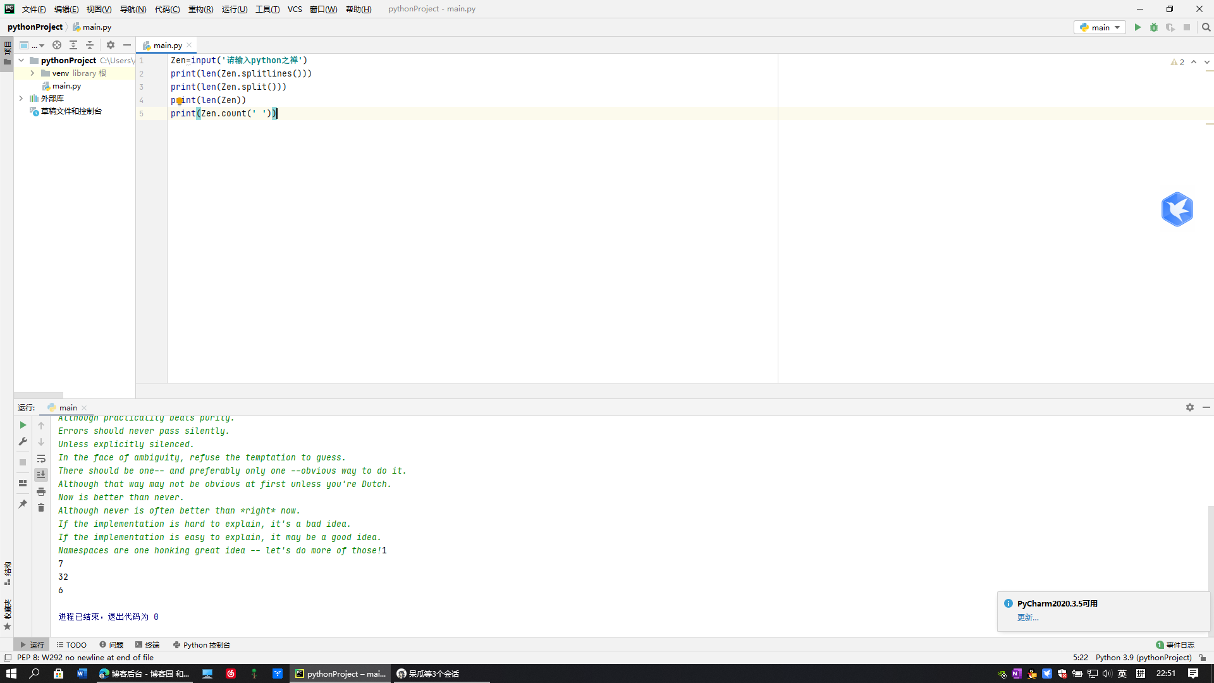This screenshot has width=1214, height=683.
Task: Click the print console output icon
Action: (x=41, y=491)
